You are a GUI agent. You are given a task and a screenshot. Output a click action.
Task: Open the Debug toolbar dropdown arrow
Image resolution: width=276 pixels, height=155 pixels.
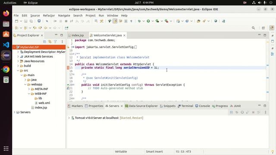144,21
